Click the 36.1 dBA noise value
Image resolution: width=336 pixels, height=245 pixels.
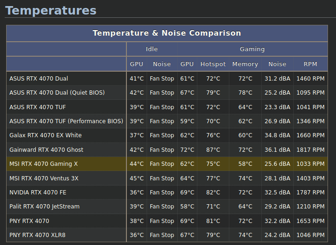[x=277, y=150]
